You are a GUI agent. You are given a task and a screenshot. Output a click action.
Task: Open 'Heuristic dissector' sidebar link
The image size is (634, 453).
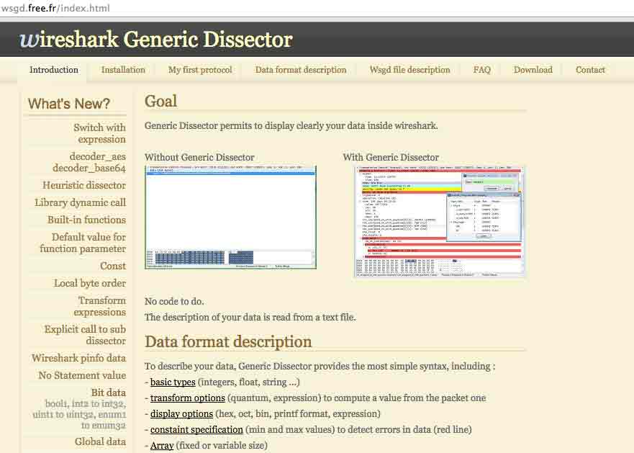pyautogui.click(x=84, y=185)
